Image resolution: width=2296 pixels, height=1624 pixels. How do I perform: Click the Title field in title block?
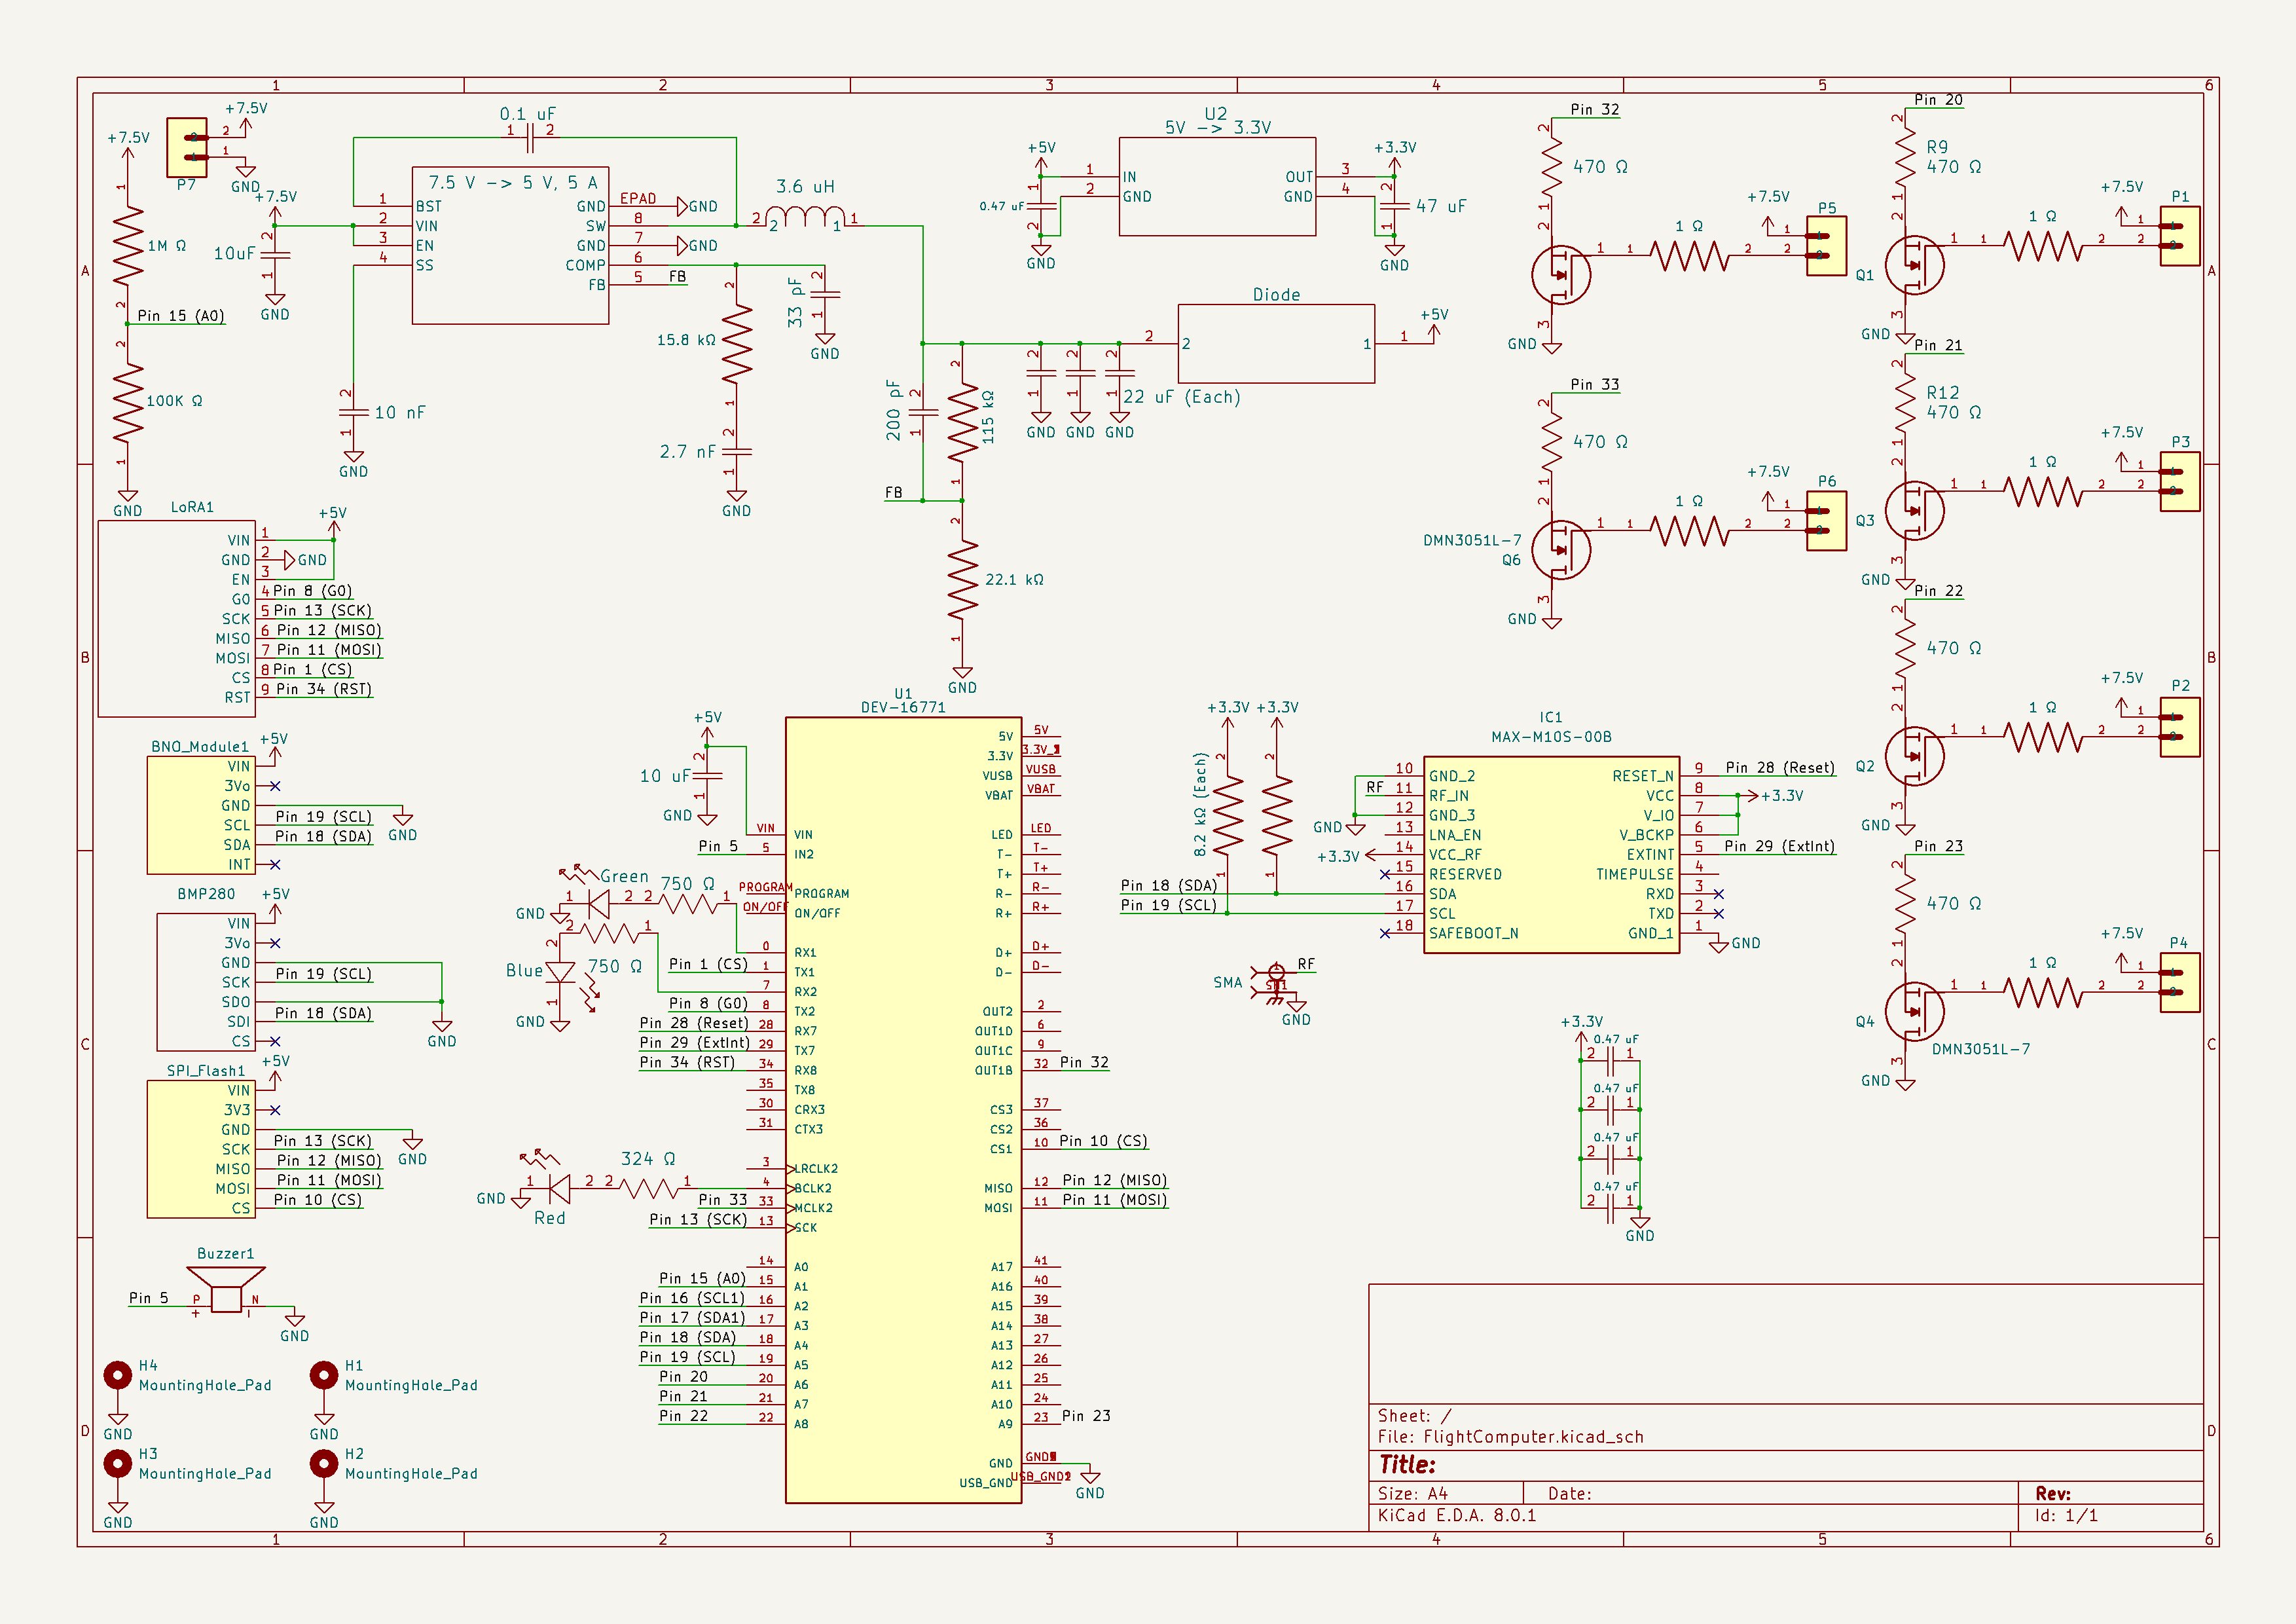click(x=1407, y=1464)
